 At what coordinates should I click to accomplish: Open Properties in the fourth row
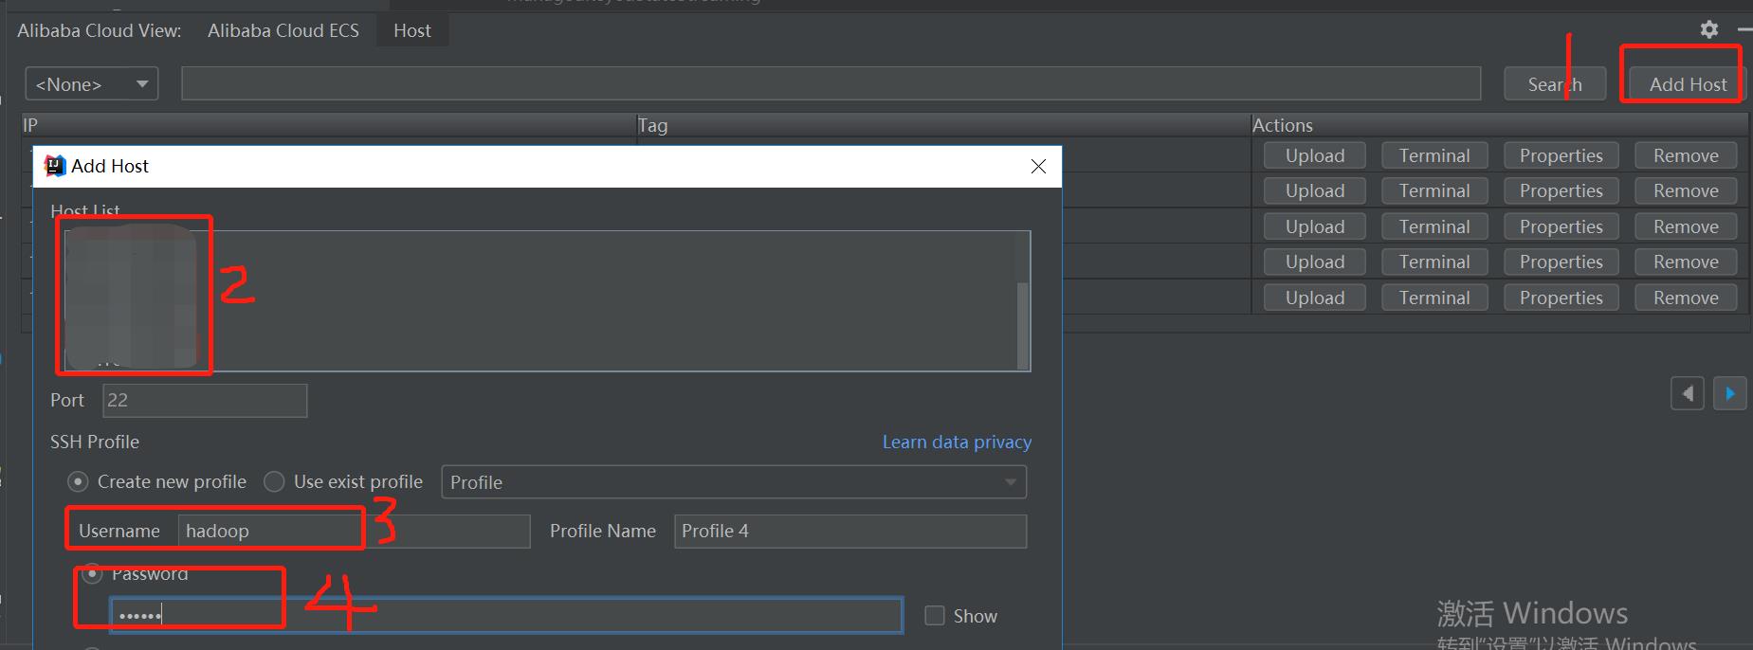[1561, 262]
